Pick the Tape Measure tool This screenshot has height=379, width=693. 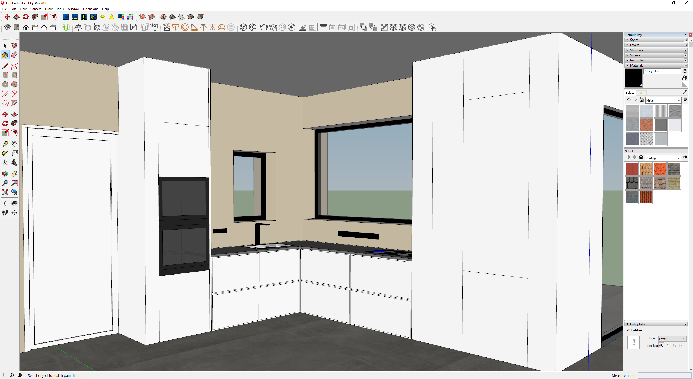[x=5, y=144]
